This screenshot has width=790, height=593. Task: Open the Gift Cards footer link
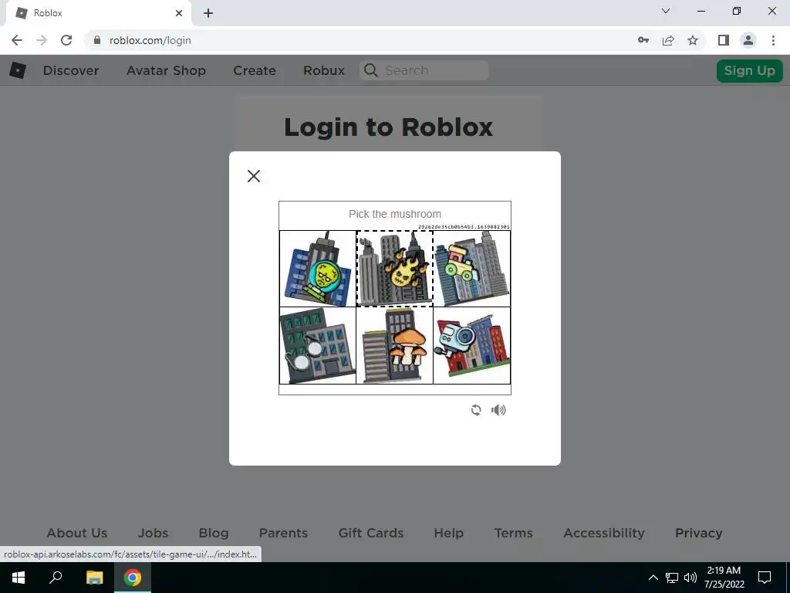click(x=371, y=533)
